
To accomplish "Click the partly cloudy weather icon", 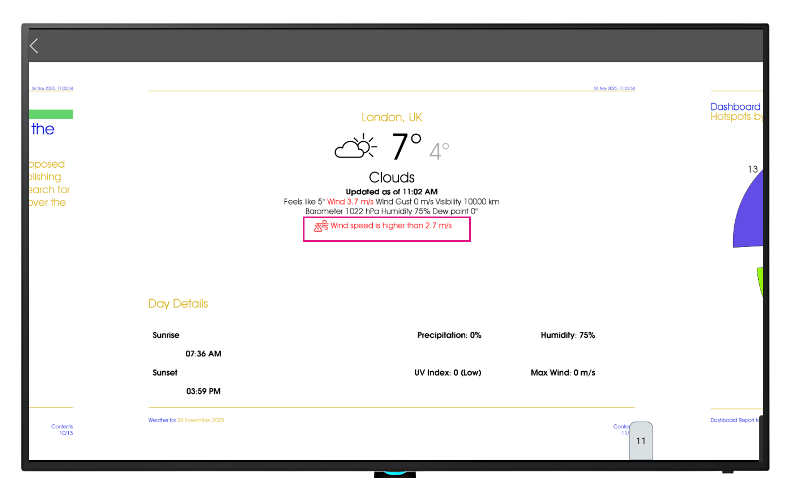I will click(x=355, y=146).
